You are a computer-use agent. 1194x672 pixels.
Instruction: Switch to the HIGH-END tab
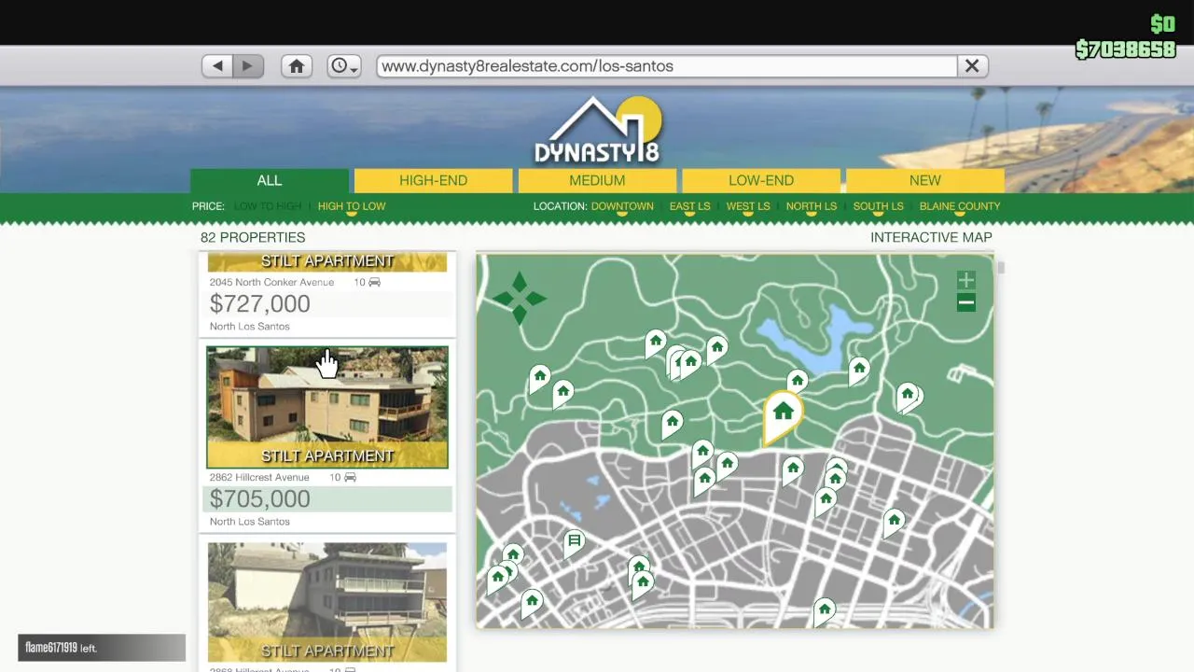[433, 180]
